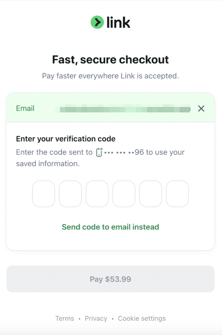This screenshot has height=335, width=222.
Task: Click the masked phone number ending in 96
Action: click(124, 153)
